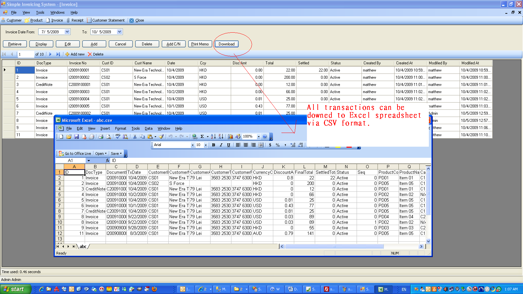Open the To date dropdown
The image size is (523, 294).
coord(119,32)
